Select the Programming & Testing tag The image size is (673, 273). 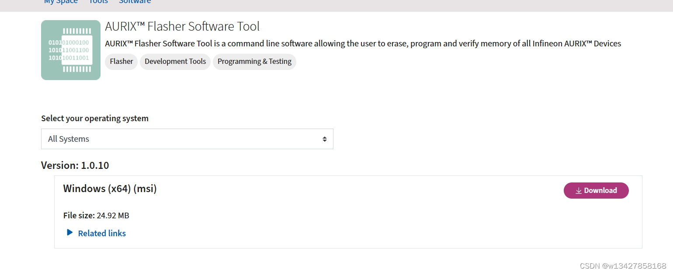pos(254,62)
